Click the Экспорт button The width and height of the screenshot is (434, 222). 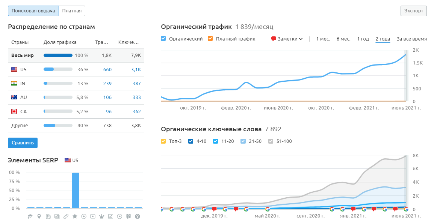point(414,11)
